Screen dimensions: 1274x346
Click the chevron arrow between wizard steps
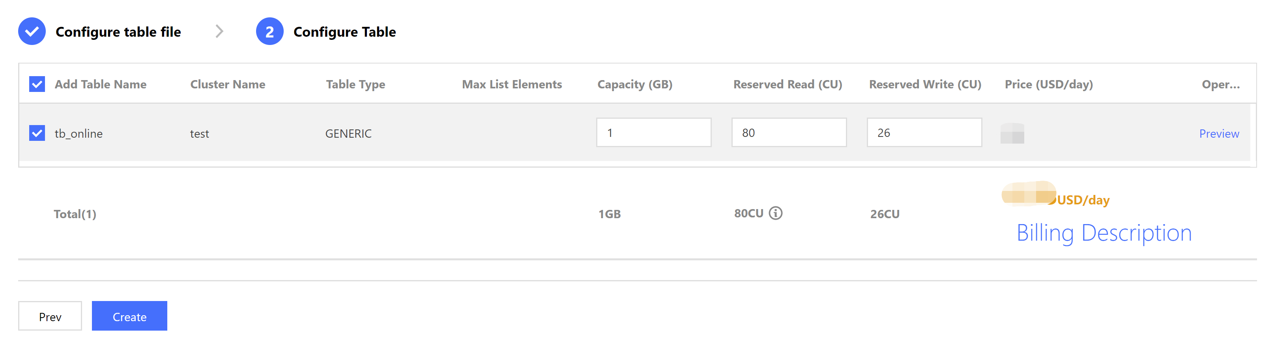click(x=220, y=32)
